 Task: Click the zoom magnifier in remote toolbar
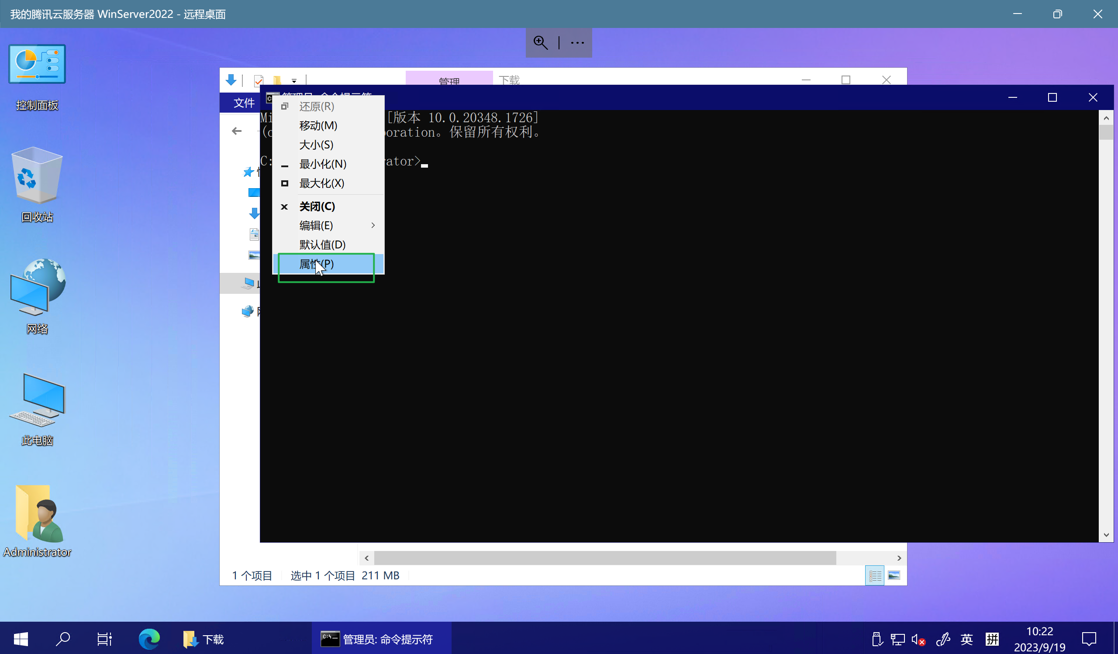point(540,42)
